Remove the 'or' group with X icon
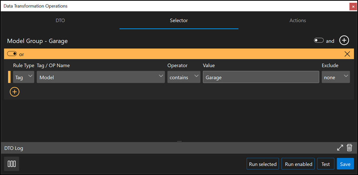The width and height of the screenshot is (358, 175). coord(347,54)
